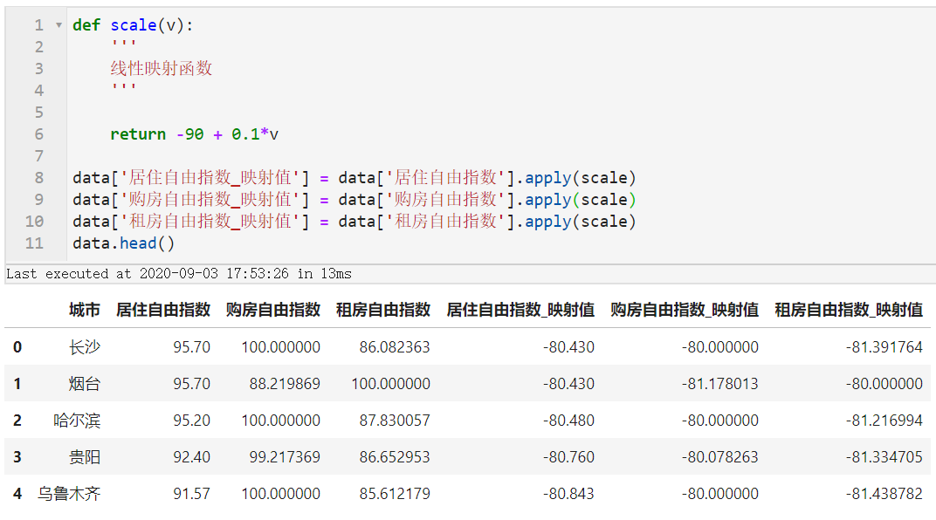This screenshot has width=936, height=520.
Task: Collapse the scale function fold arrow
Action: pos(58,25)
